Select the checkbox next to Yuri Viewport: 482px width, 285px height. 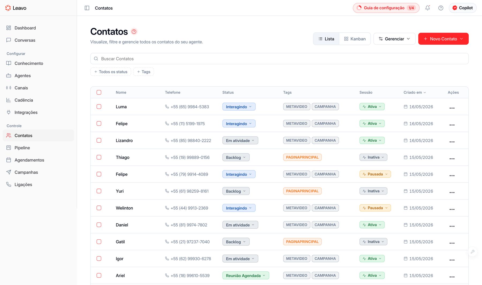99,191
